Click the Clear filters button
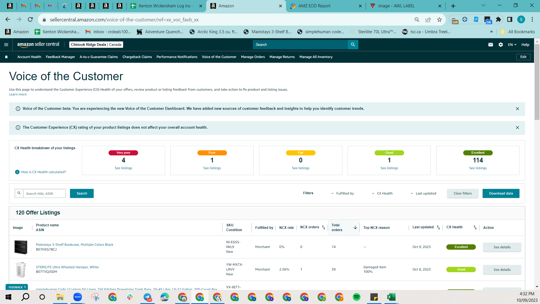540x304 pixels. [463, 193]
